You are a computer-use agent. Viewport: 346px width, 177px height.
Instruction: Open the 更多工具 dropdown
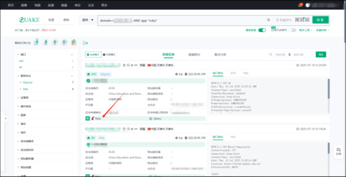pyautogui.click(x=306, y=30)
